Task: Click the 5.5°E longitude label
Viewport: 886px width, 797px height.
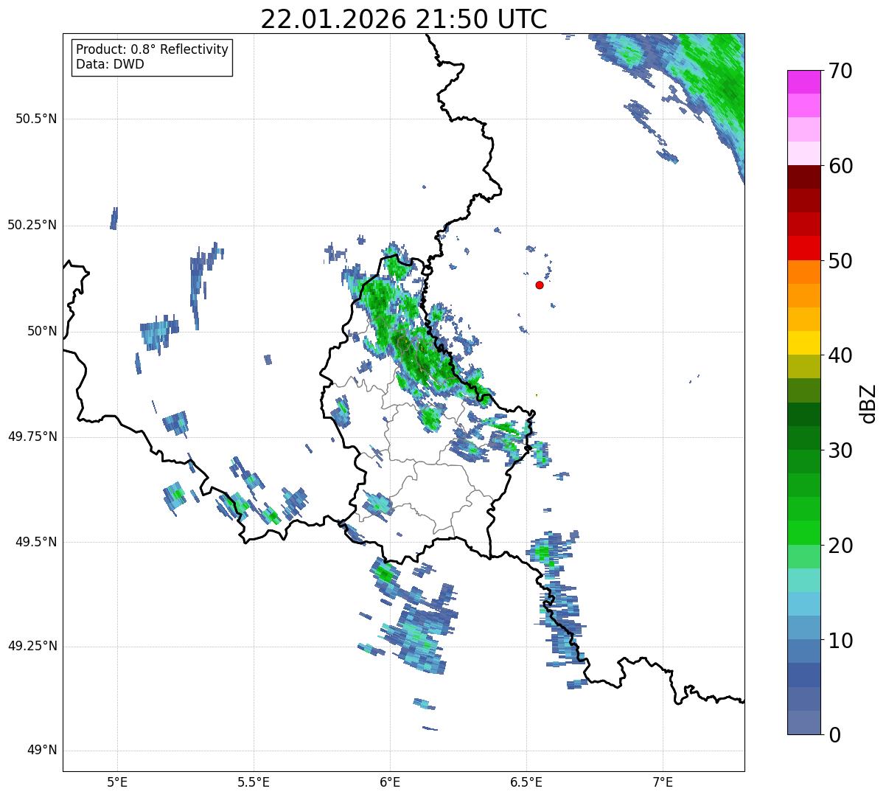Action: click(254, 782)
